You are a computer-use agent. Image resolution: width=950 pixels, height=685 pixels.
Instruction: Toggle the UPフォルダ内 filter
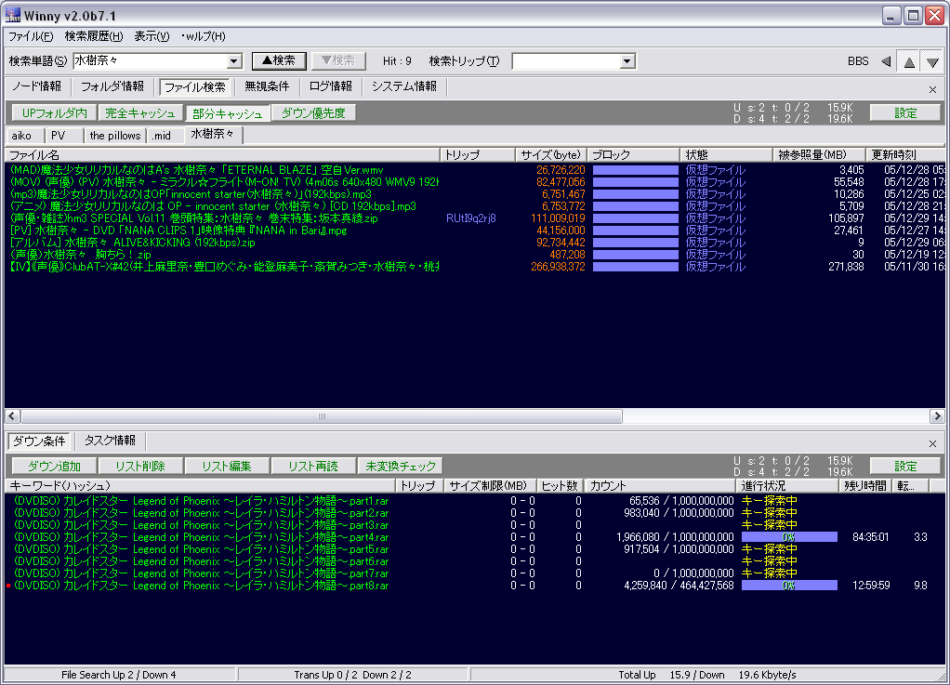tap(54, 113)
